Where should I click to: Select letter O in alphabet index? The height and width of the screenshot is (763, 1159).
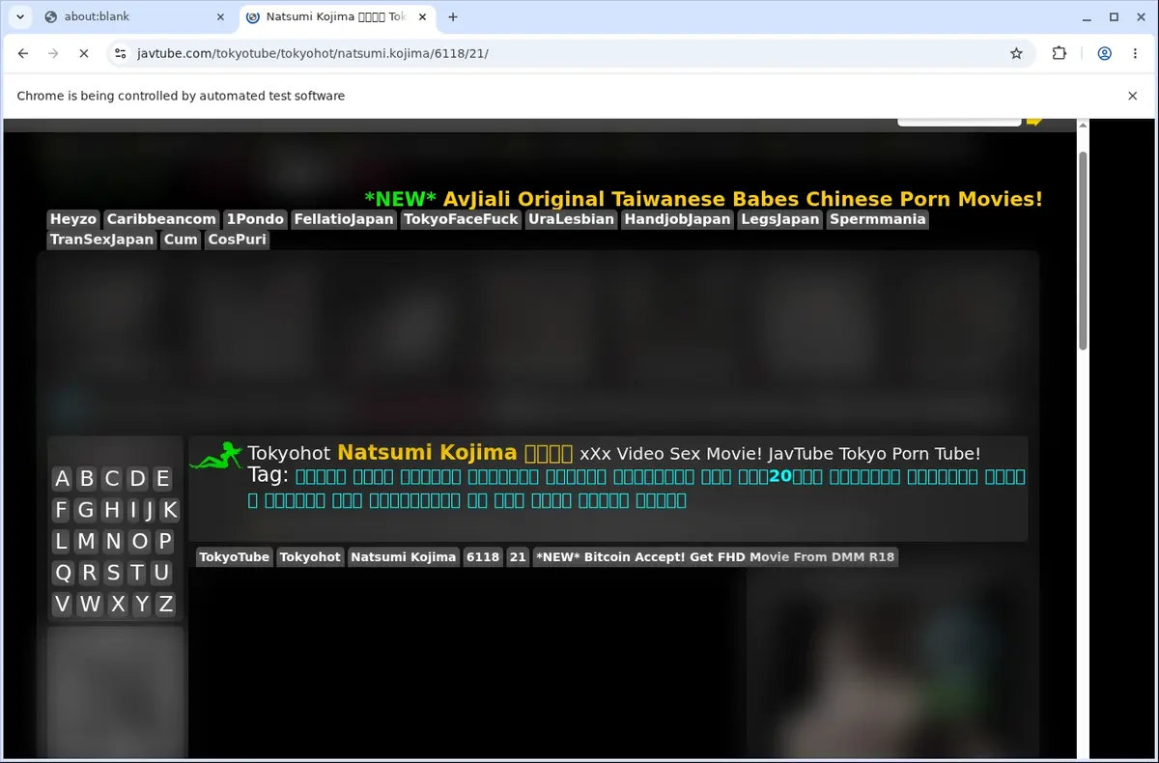click(140, 541)
